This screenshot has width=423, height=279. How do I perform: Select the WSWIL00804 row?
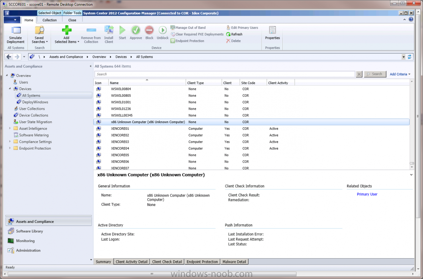pyautogui.click(x=251, y=89)
